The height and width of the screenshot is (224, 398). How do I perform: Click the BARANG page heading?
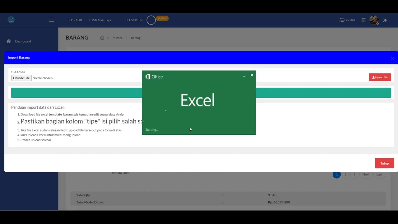[x=77, y=38]
